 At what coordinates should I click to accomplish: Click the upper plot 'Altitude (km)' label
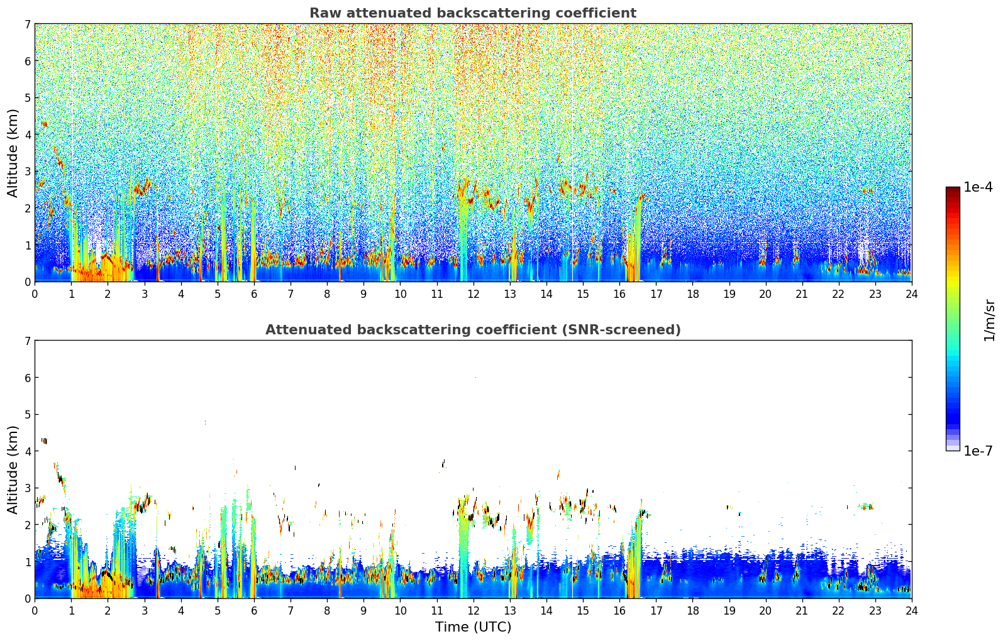coord(13,153)
